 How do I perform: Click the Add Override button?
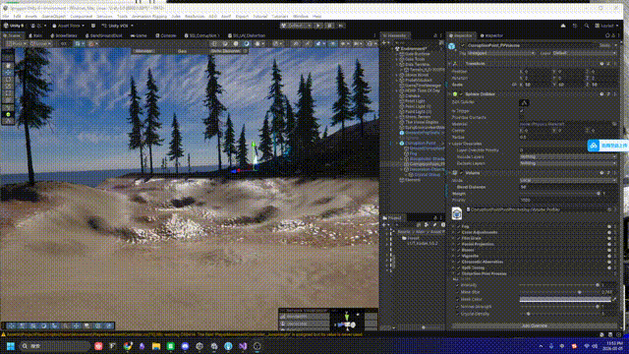point(535,325)
